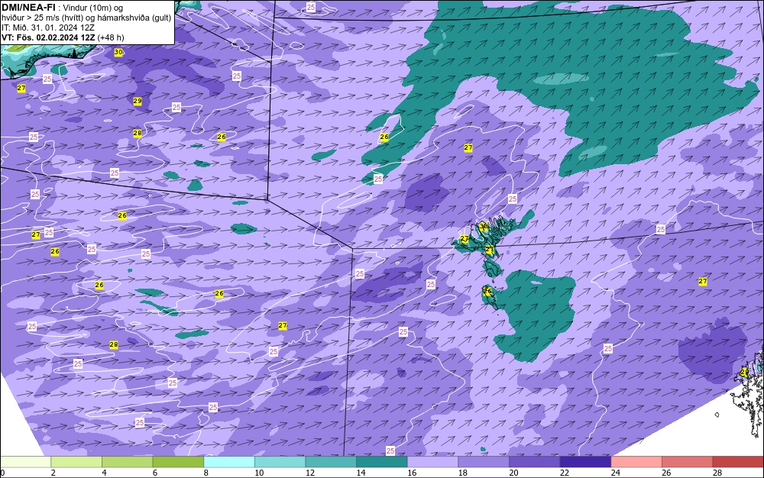The image size is (764, 478).
Task: Click the bold title text 'DMI/NEA-FI'
Action: [x=28, y=8]
